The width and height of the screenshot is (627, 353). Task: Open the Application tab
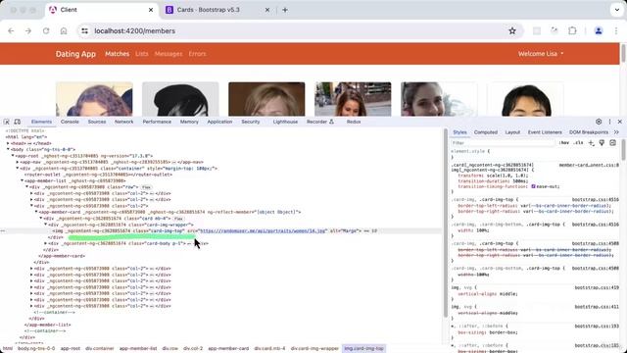point(219,122)
